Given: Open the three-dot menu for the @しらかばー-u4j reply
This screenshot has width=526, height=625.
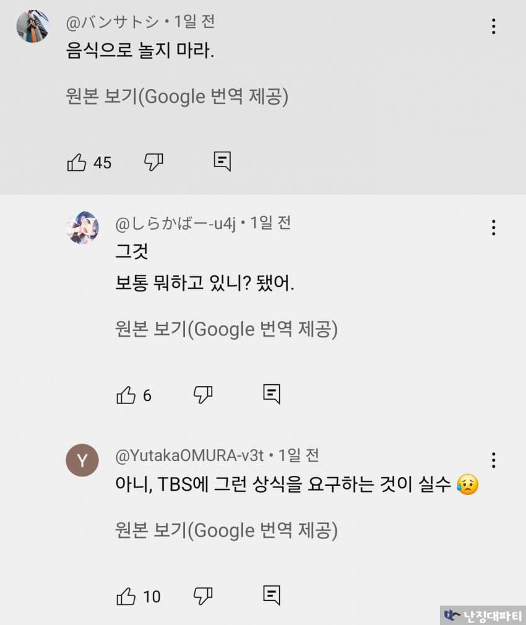Looking at the screenshot, I should (493, 228).
